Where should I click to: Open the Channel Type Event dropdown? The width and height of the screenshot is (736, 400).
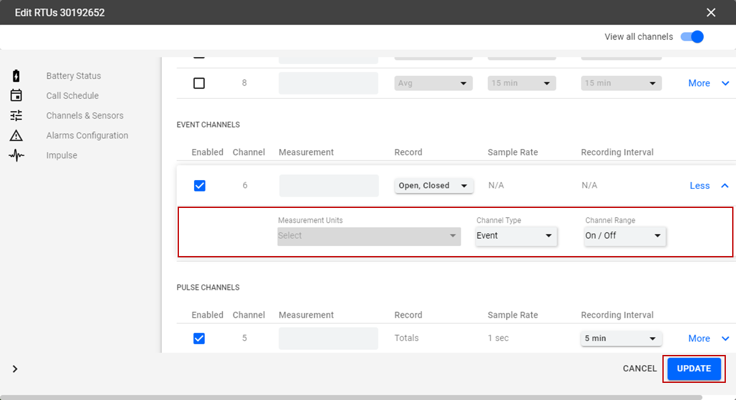pyautogui.click(x=515, y=236)
